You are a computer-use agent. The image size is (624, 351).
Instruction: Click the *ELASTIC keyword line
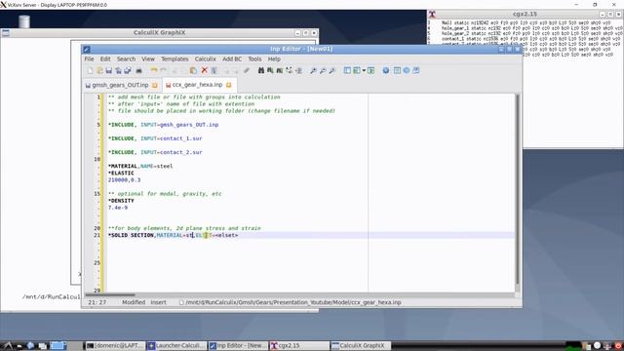[121, 174]
